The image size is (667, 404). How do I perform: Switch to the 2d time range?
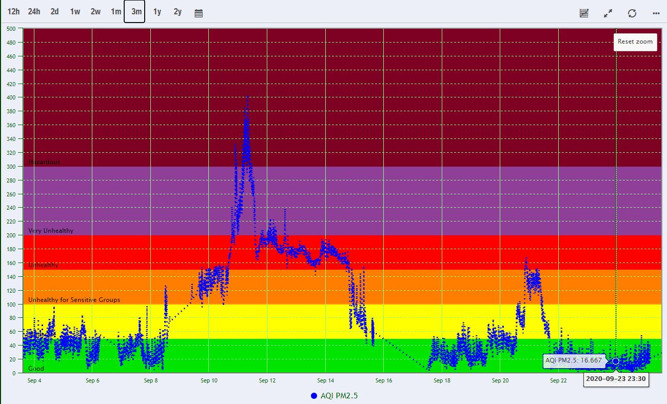coord(54,12)
